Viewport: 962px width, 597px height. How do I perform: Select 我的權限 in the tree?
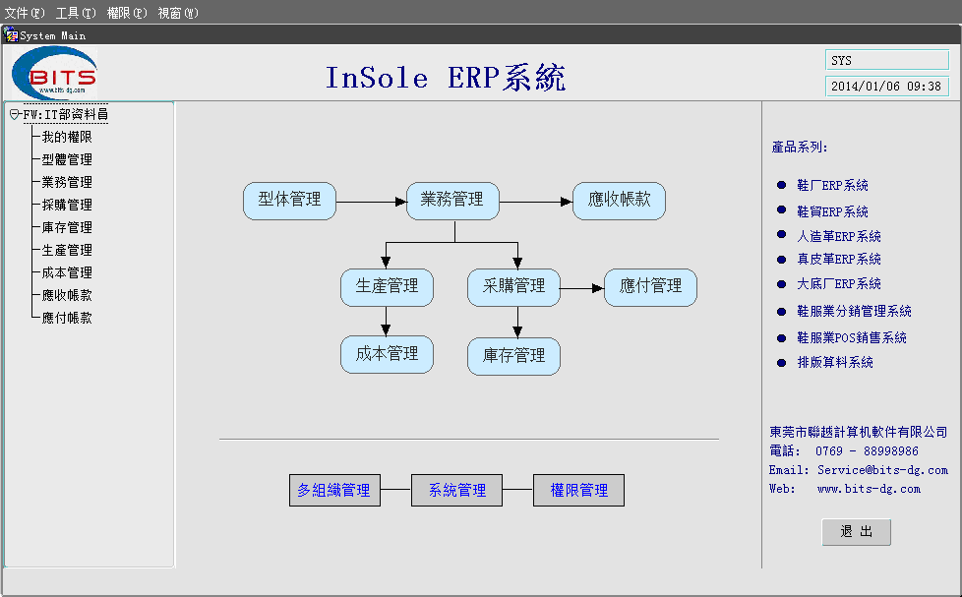[x=67, y=137]
